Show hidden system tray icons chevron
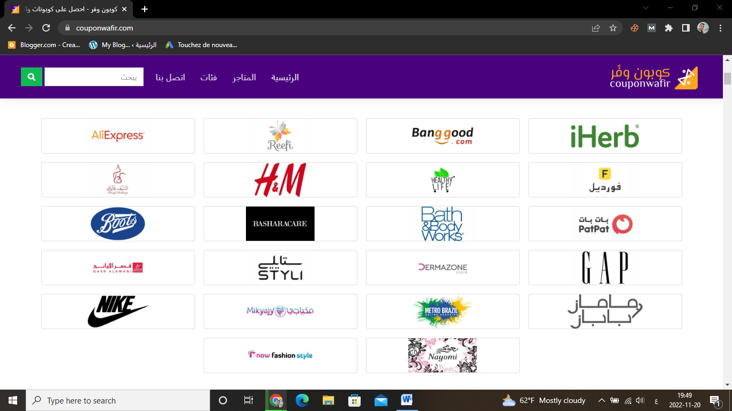 pos(601,400)
